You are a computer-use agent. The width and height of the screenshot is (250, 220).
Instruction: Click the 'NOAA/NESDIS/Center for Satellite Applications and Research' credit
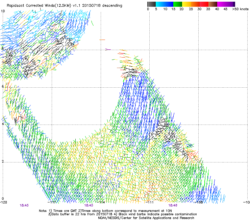(x=146, y=218)
